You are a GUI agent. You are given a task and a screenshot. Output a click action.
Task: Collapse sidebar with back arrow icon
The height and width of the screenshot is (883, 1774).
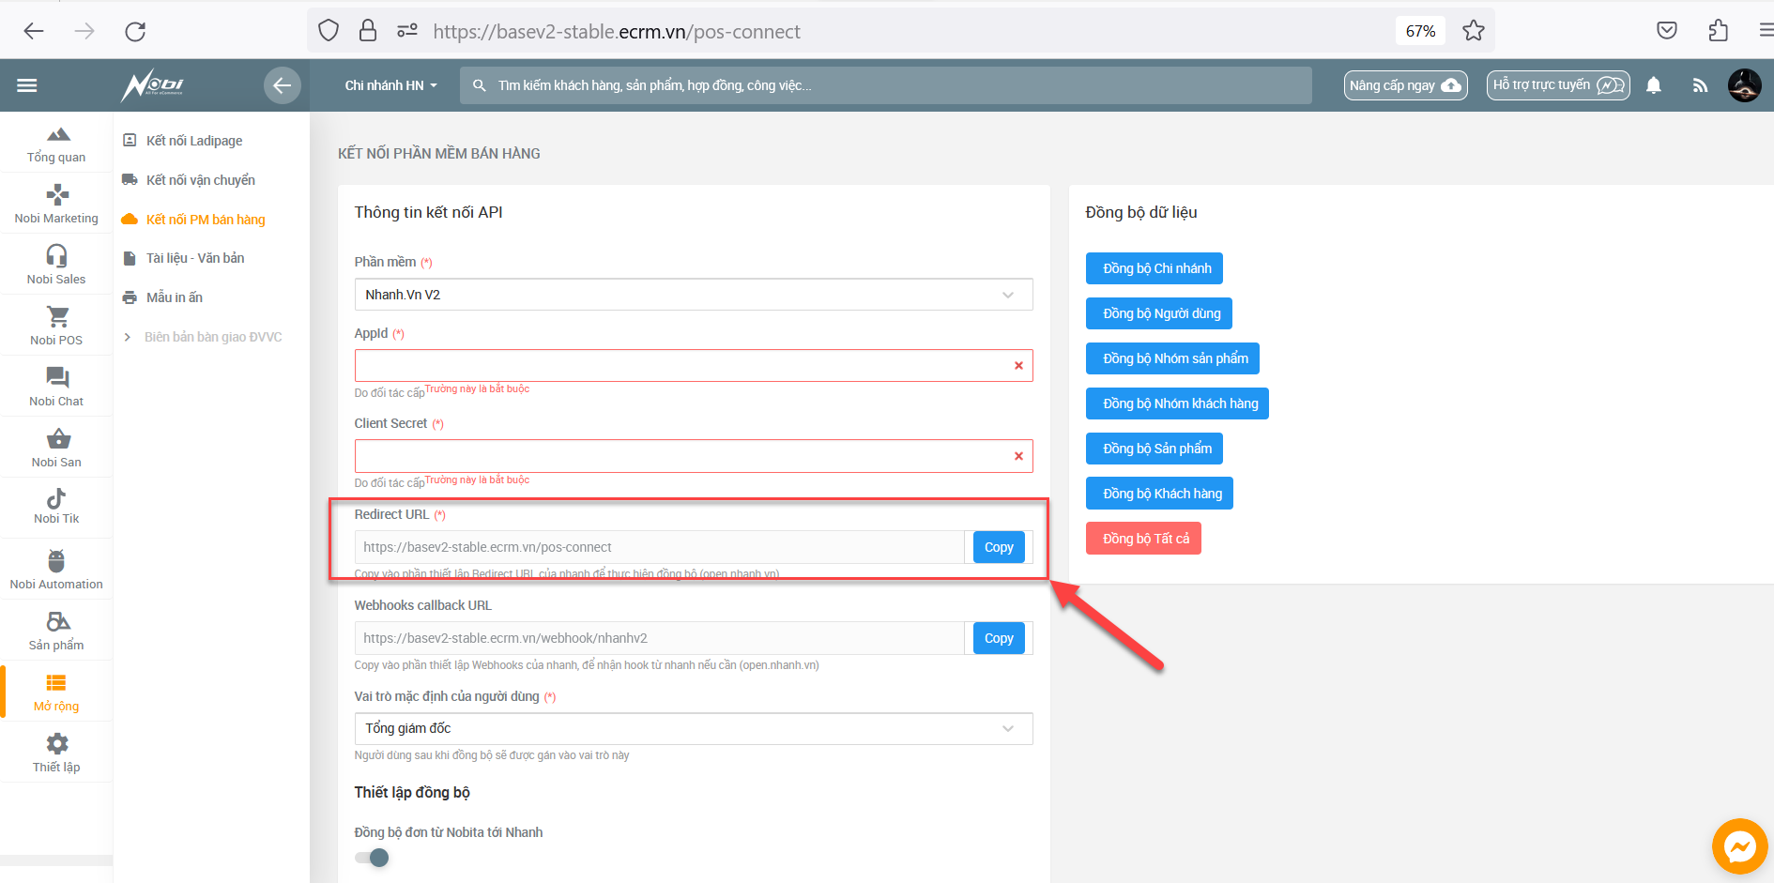click(x=282, y=85)
